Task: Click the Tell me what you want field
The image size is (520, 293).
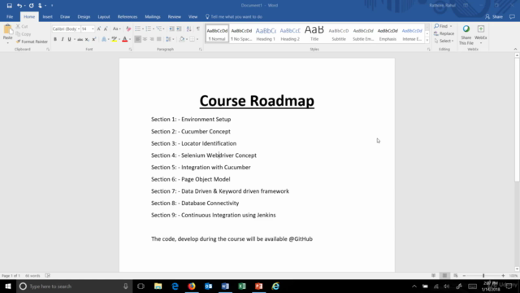Action: pyautogui.click(x=233, y=16)
